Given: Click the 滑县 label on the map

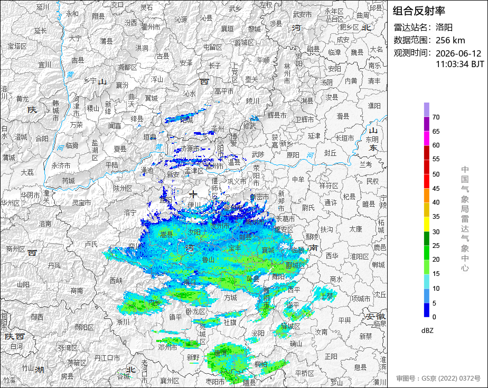Looking at the screenshot, I should [x=343, y=116].
